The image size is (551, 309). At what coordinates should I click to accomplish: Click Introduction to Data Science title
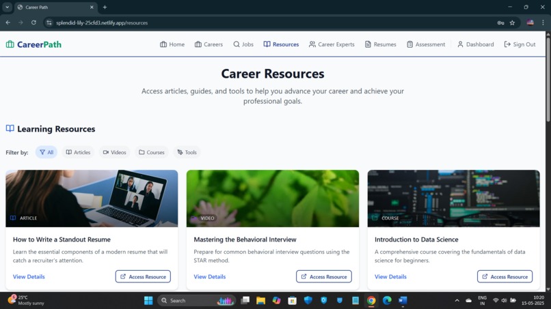click(416, 239)
